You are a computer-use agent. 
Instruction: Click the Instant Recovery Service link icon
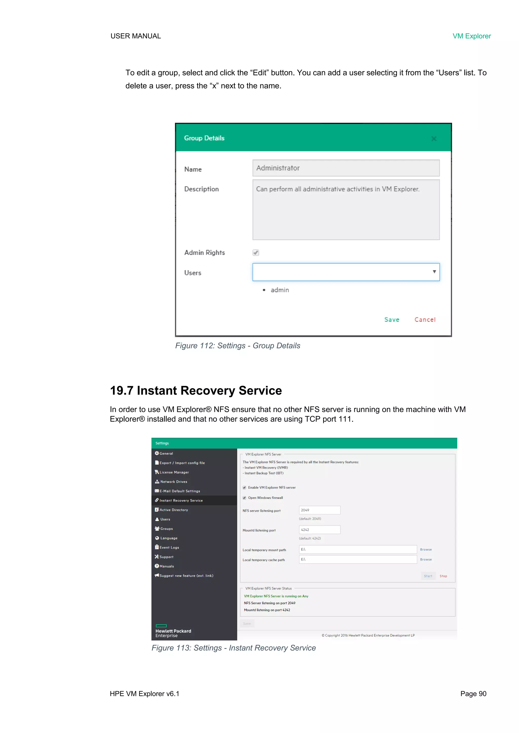coord(157,500)
